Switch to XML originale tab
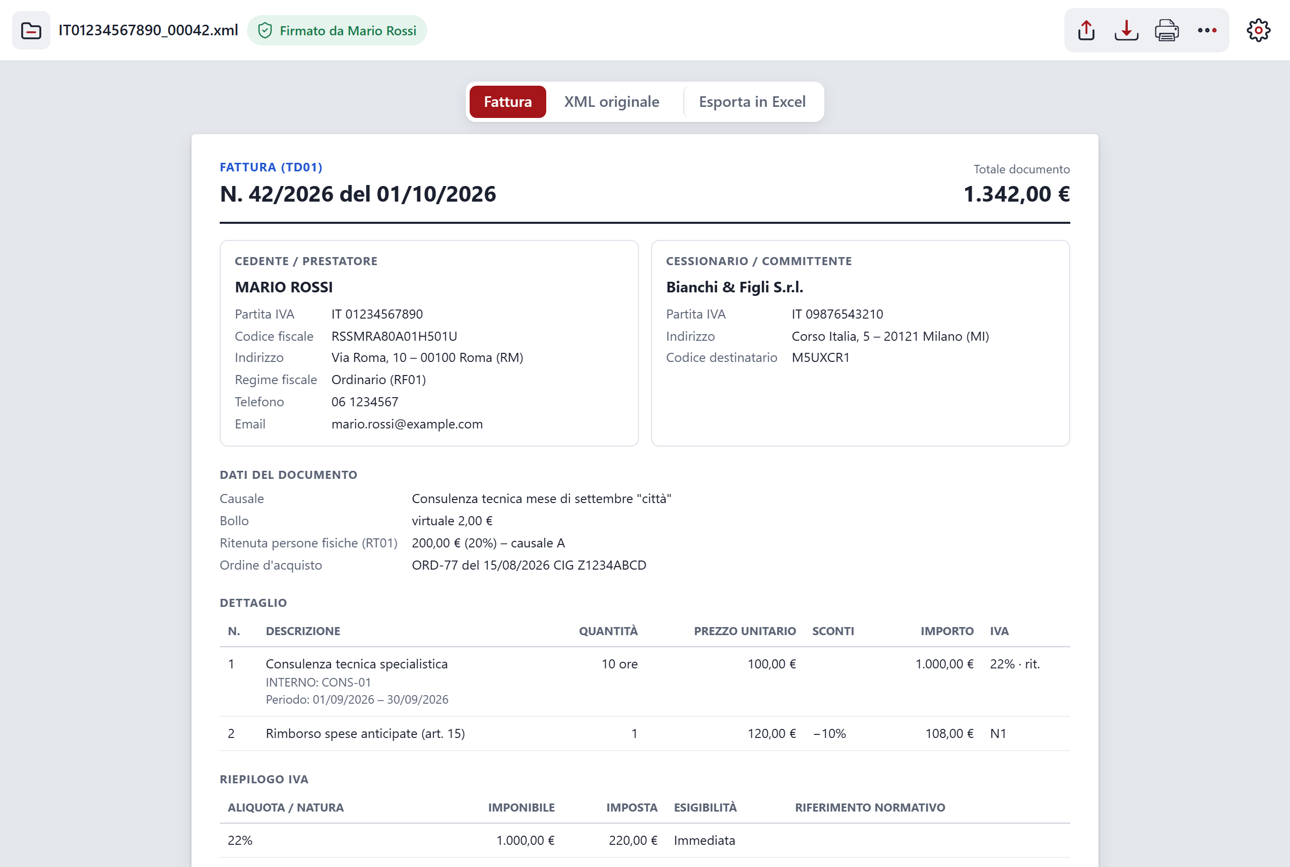 (611, 102)
